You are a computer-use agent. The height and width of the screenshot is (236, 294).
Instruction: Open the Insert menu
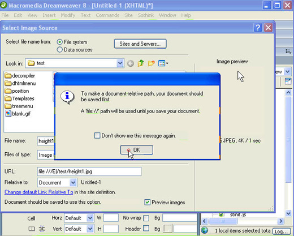point(49,15)
